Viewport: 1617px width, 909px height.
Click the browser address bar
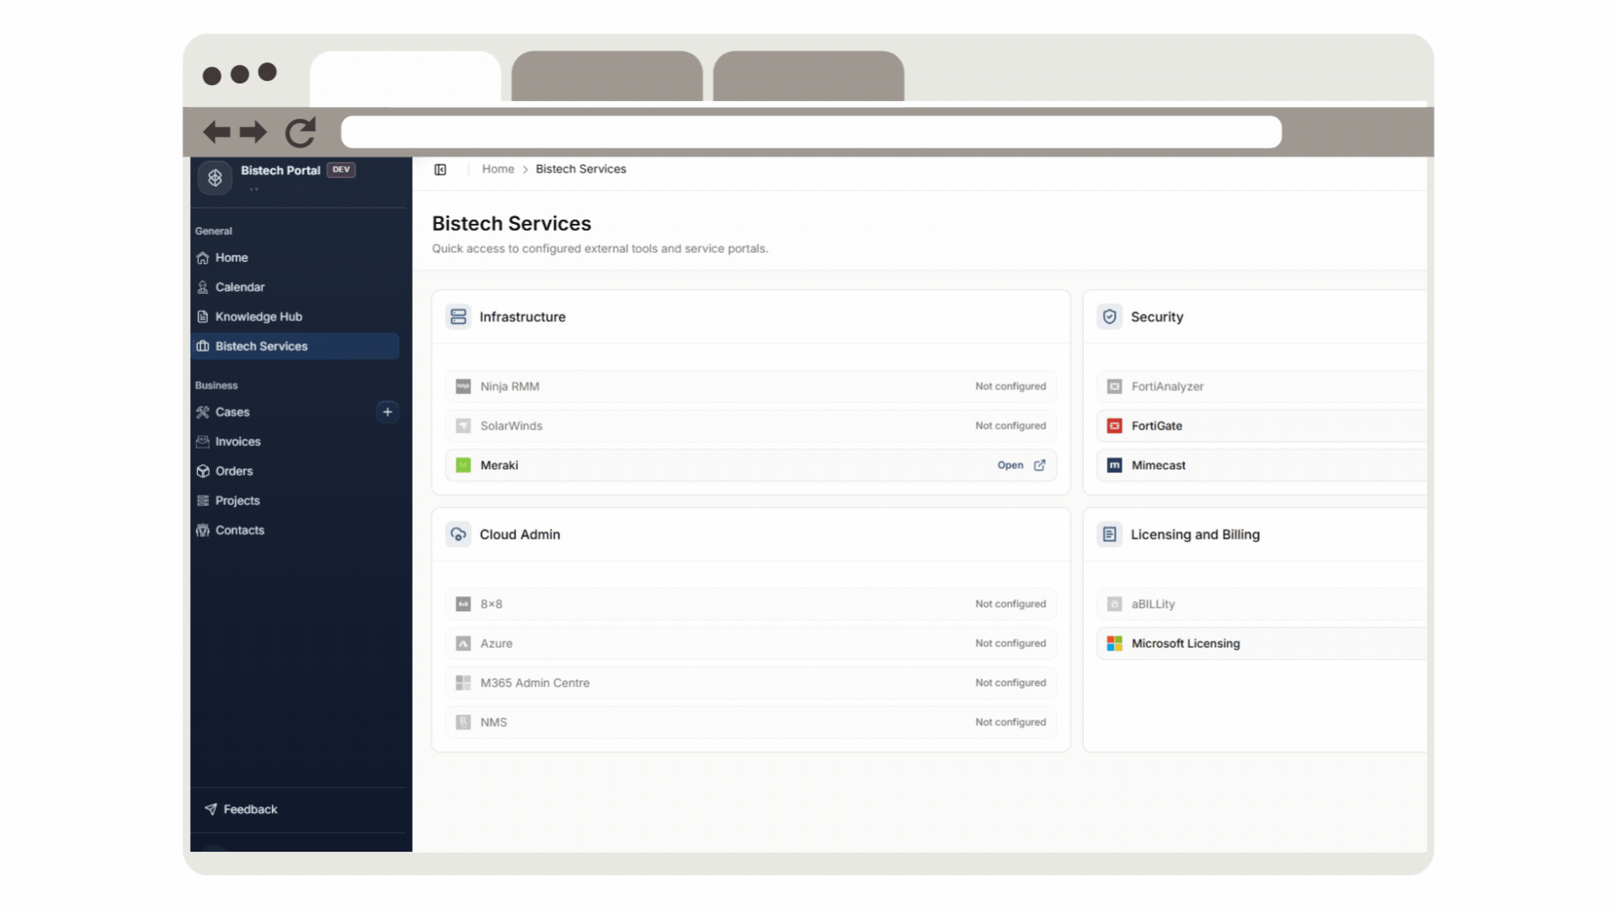811,131
